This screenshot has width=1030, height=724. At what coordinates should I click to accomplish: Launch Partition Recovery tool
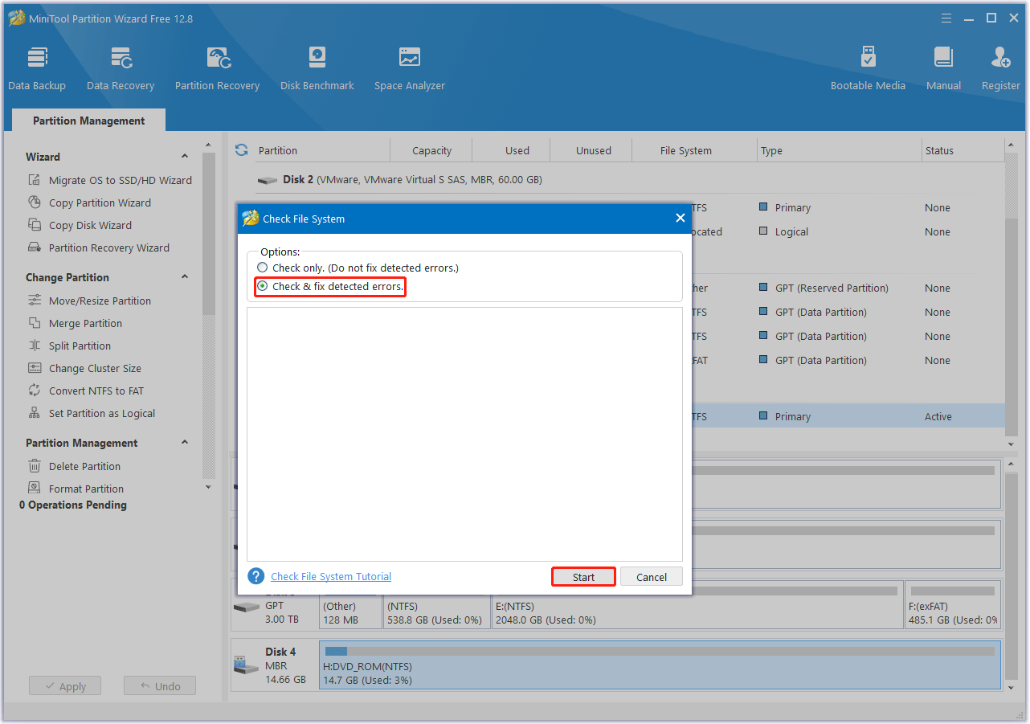point(217,69)
